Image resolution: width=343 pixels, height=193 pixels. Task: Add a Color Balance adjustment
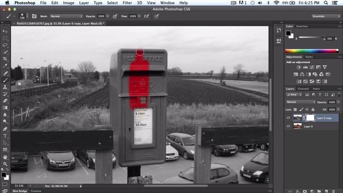[302, 75]
